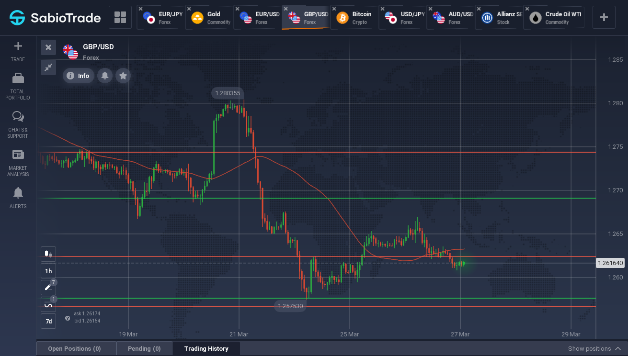Image resolution: width=628 pixels, height=356 pixels.
Task: Open the Alerts bell in sidebar
Action: coord(18,193)
